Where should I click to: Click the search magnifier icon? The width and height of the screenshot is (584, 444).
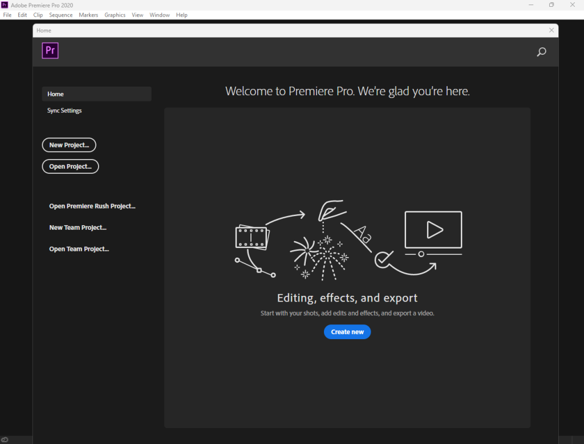pos(541,52)
